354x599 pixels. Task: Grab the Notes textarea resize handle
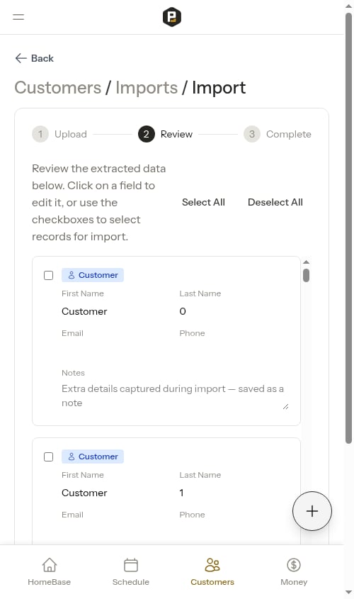[x=286, y=407]
